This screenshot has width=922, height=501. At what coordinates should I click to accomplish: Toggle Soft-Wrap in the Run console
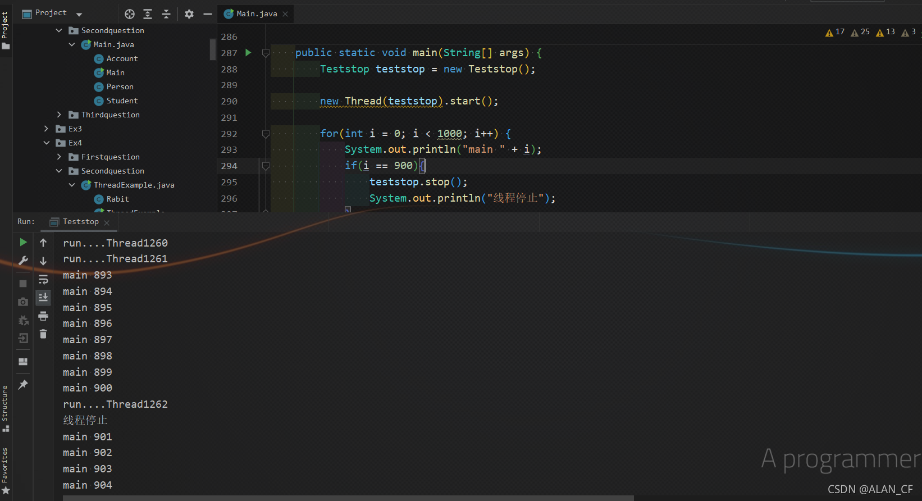click(43, 280)
